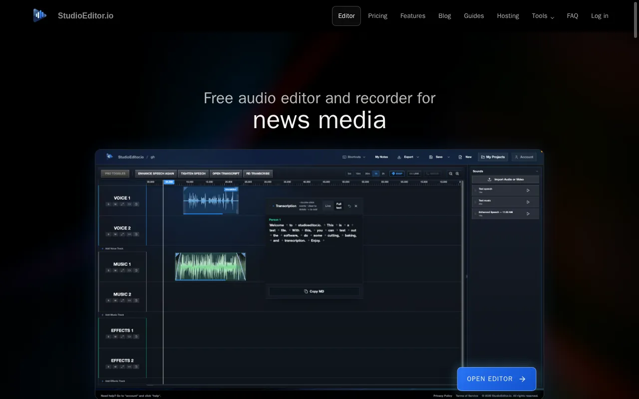
Task: Toggle the LINK button in timeline toolbar
Action: click(414, 174)
